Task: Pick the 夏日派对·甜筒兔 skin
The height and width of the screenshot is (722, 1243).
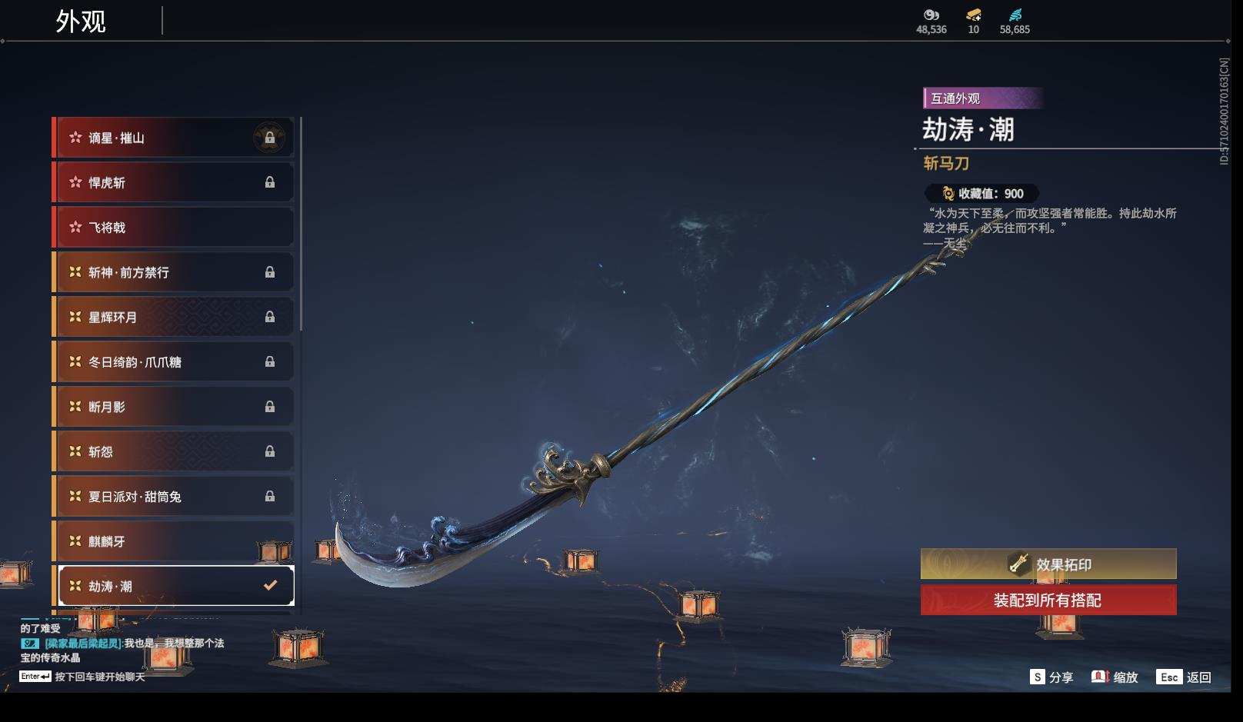Action: [x=173, y=497]
